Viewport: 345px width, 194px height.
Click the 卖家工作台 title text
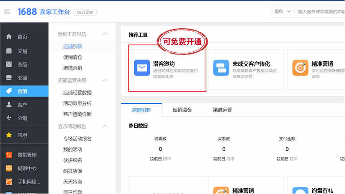(55, 12)
